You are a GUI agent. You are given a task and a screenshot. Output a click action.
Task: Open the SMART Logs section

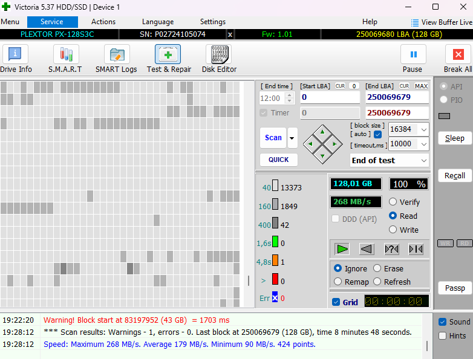click(x=116, y=59)
